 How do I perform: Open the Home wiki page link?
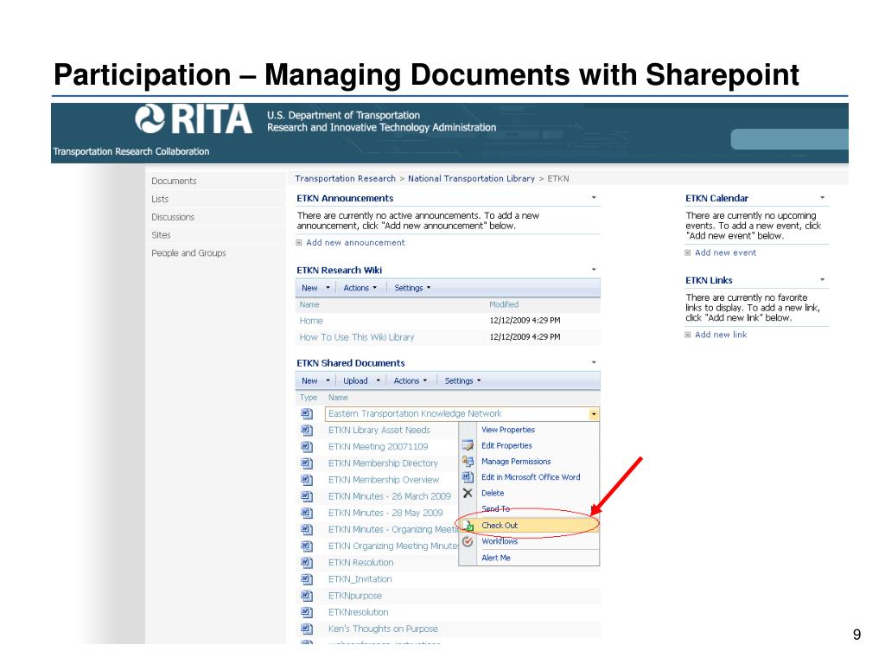pyautogui.click(x=311, y=321)
